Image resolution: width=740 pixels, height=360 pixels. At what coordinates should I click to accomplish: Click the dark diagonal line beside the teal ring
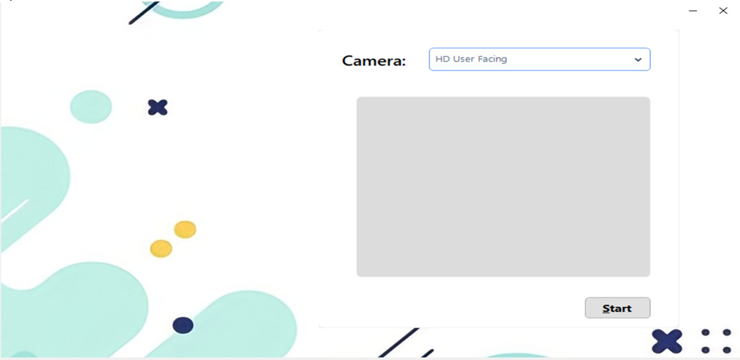tap(144, 13)
